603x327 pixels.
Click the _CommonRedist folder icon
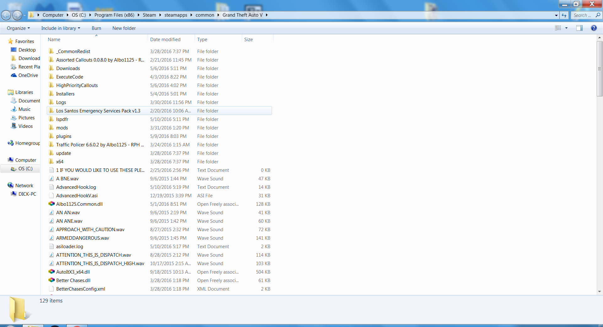52,51
